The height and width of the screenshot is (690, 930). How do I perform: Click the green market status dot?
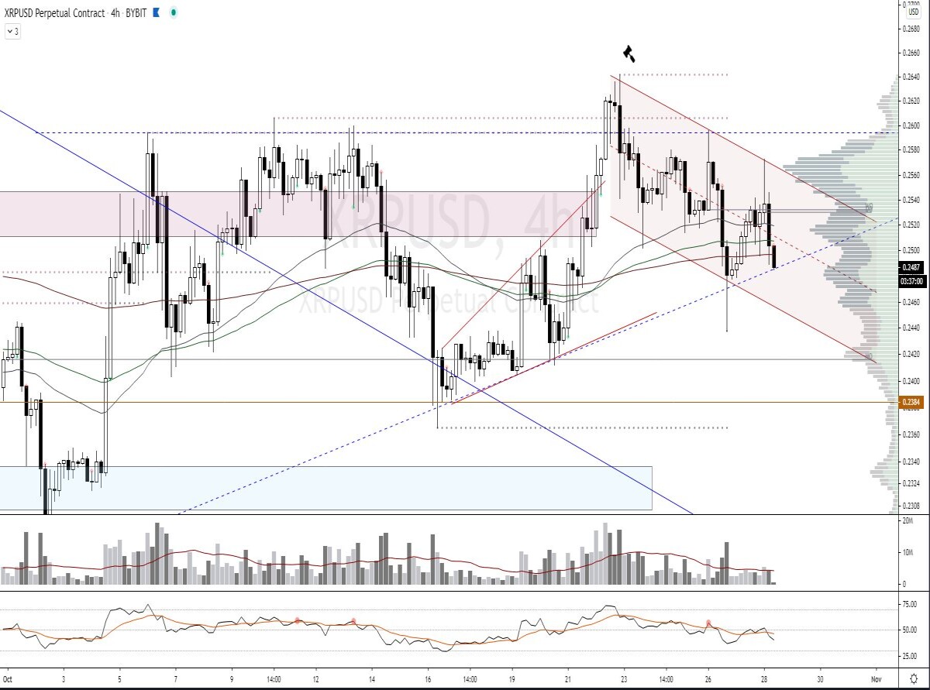[x=174, y=12]
